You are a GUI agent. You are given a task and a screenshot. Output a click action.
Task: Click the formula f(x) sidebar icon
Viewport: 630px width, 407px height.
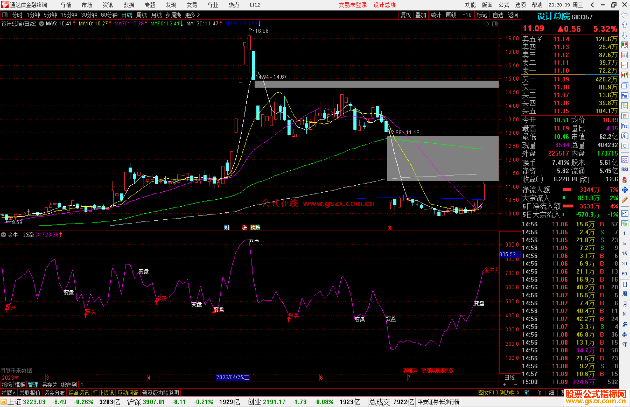(x=624, y=136)
